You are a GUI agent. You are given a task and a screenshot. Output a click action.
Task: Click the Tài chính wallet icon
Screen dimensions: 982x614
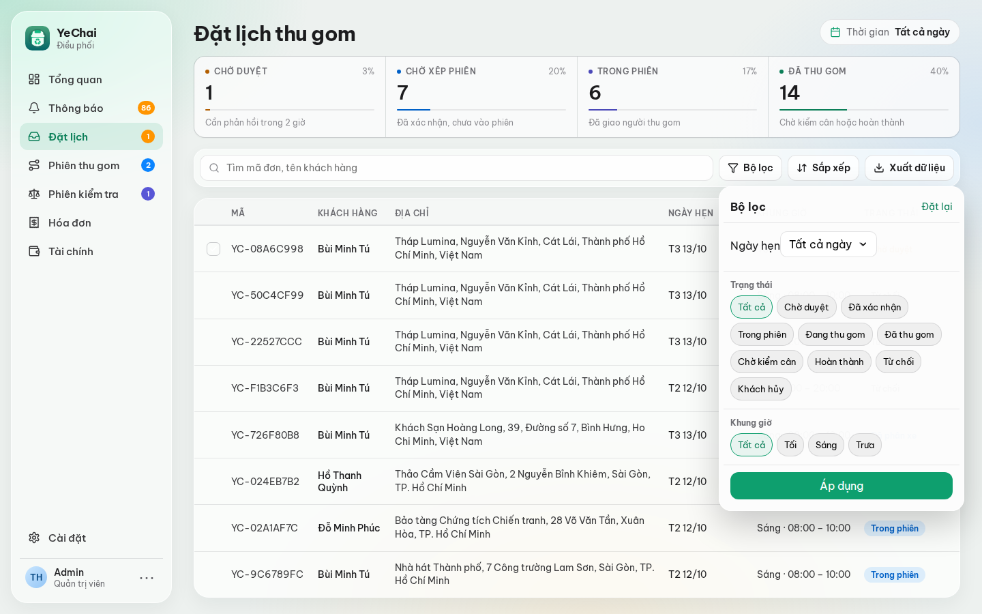coord(34,251)
